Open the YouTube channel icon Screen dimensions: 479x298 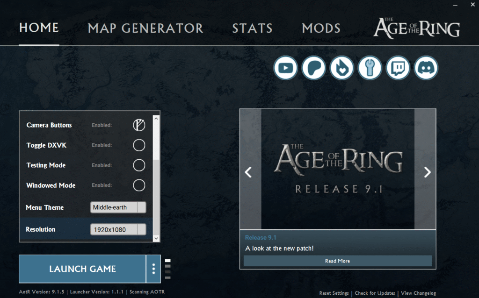pyautogui.click(x=286, y=68)
